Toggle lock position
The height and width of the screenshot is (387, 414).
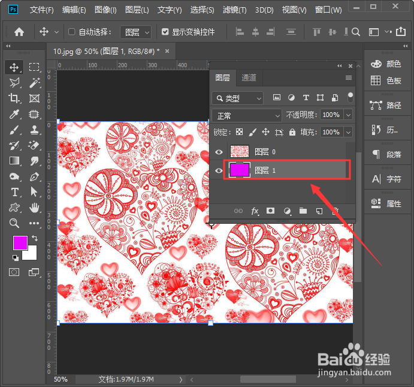(265, 132)
